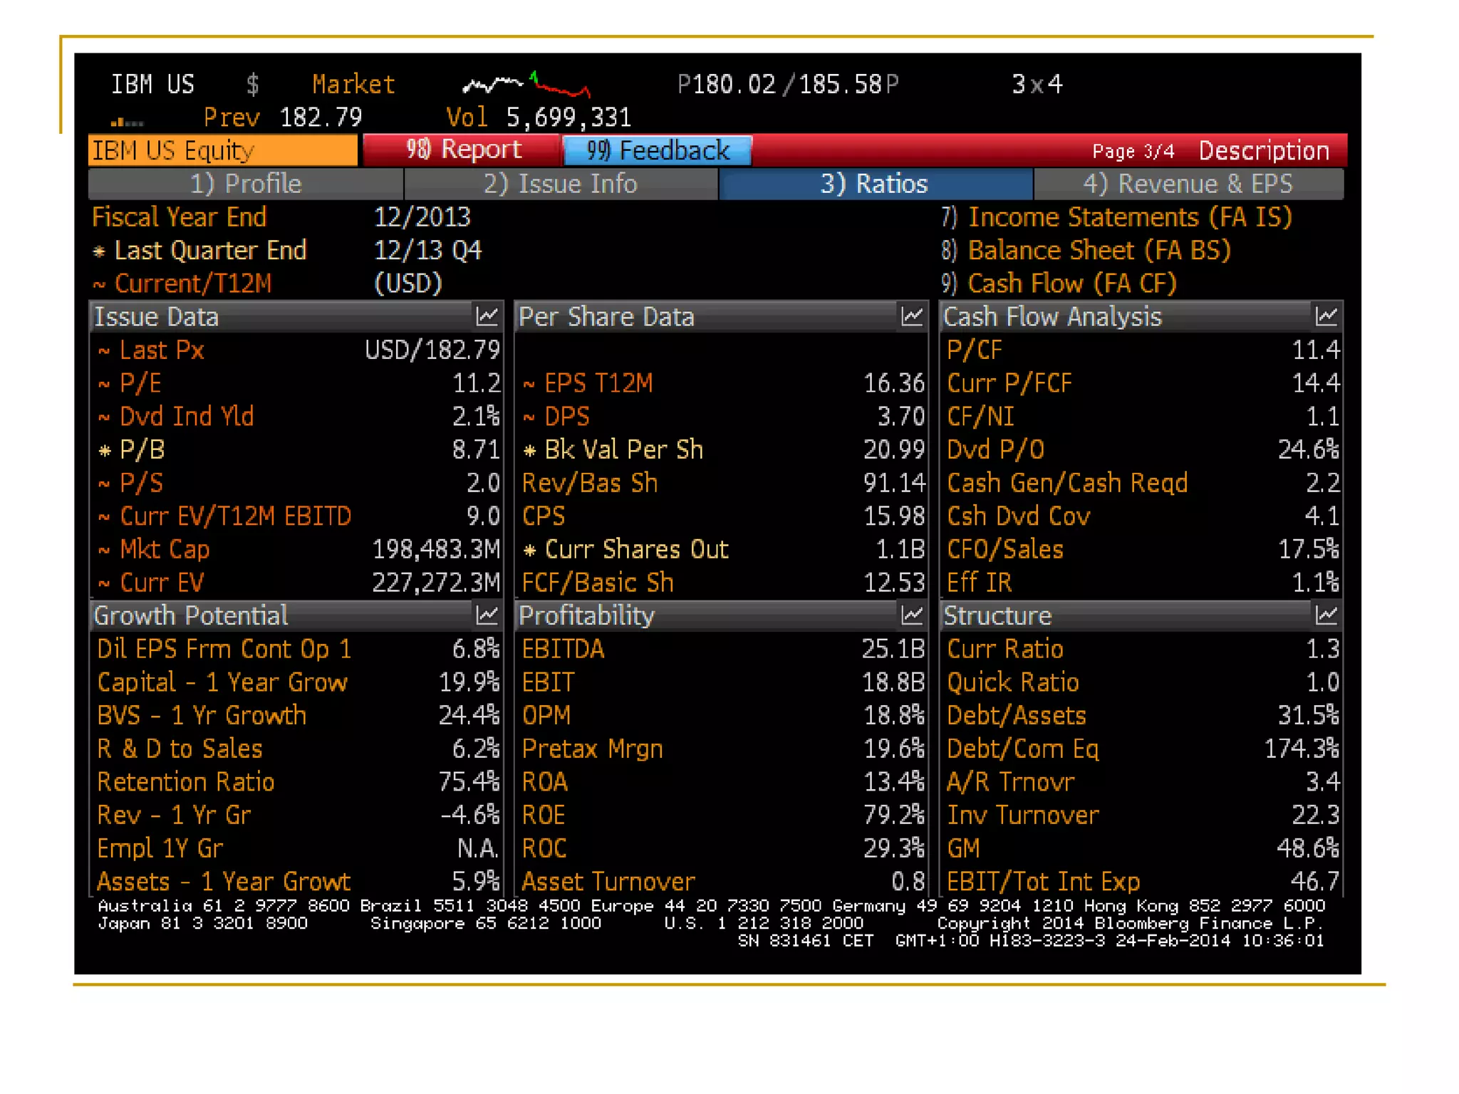Open the Issue Info tab
1459x1094 pixels.
[560, 184]
